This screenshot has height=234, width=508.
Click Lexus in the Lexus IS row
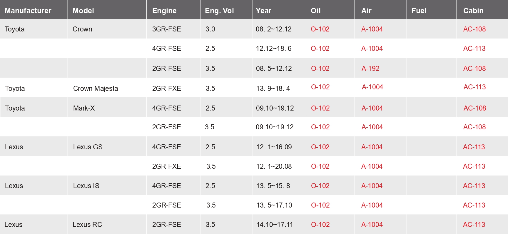click(14, 186)
